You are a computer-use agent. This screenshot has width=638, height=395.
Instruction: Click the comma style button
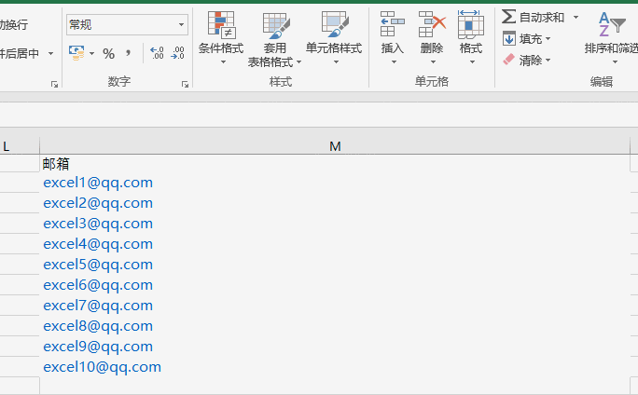coord(128,53)
